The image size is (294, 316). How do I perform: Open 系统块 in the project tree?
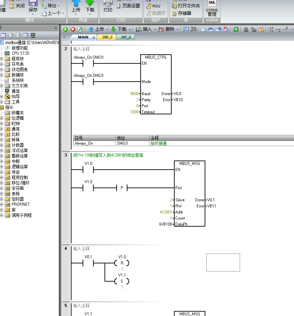point(18,80)
